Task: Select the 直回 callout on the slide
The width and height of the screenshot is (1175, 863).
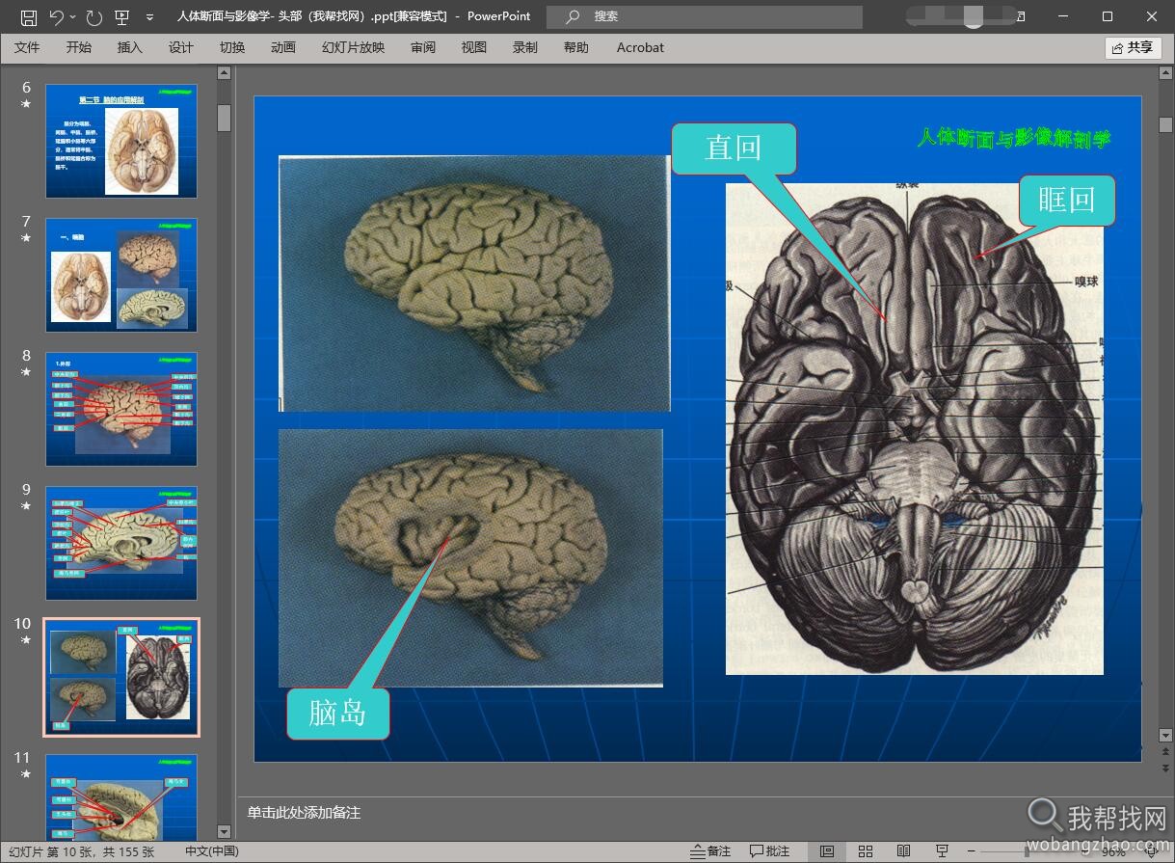Action: click(734, 148)
